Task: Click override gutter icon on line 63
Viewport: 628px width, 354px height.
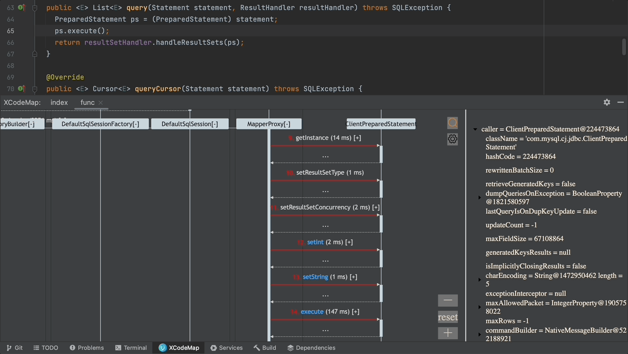Action: 22,7
